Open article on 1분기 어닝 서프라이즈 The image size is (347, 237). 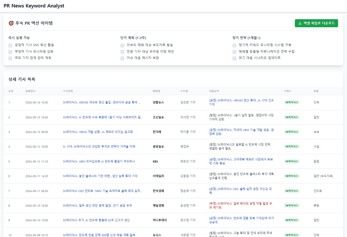pos(103,117)
